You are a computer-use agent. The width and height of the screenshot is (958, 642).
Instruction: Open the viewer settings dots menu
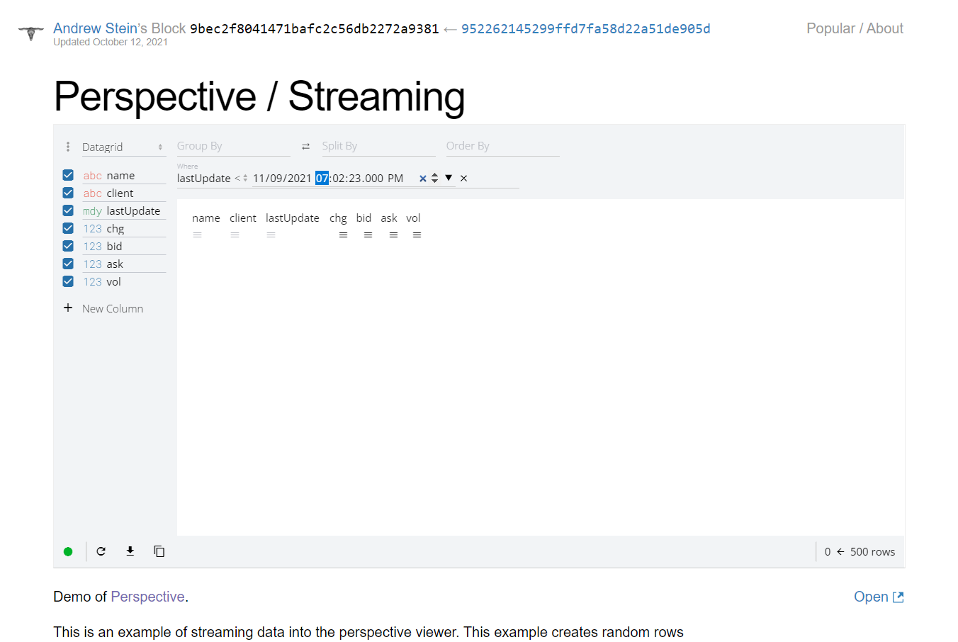[x=68, y=147]
